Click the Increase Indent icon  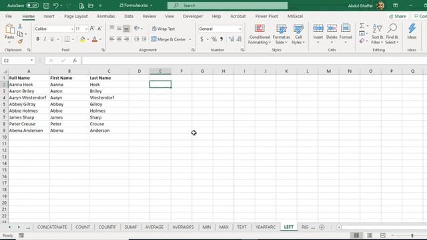tap(144, 39)
